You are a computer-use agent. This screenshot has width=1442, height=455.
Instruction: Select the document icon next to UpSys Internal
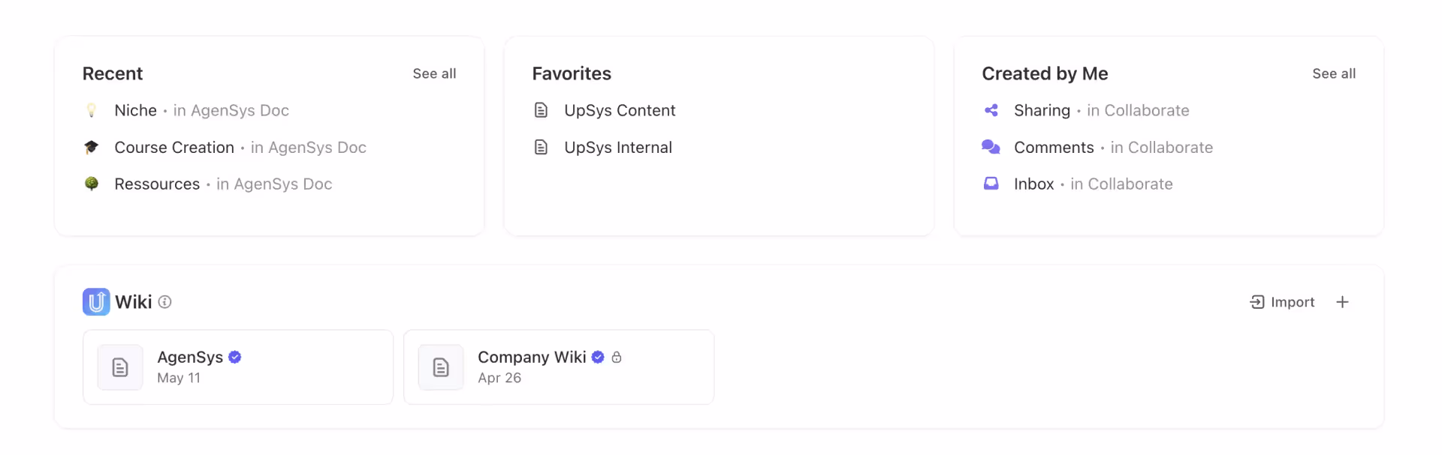pos(542,147)
